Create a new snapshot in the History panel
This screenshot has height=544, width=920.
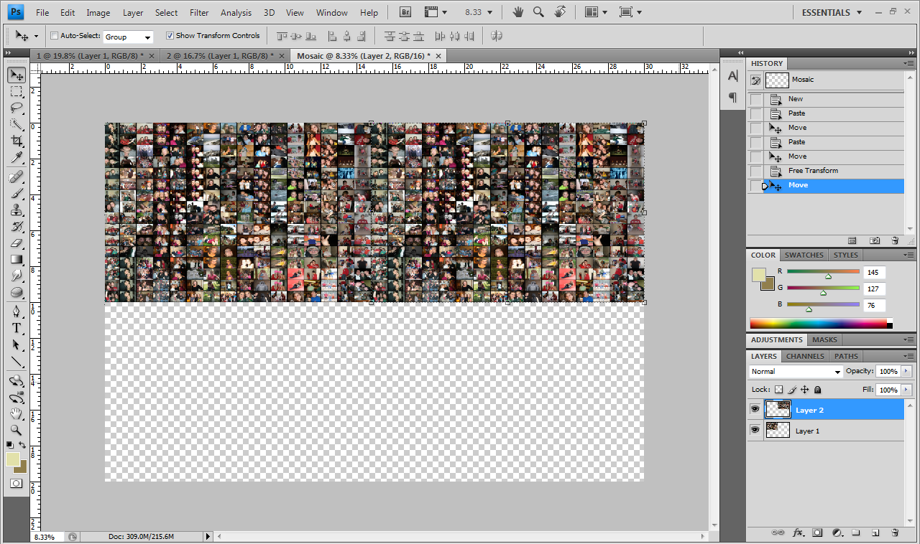pyautogui.click(x=875, y=240)
